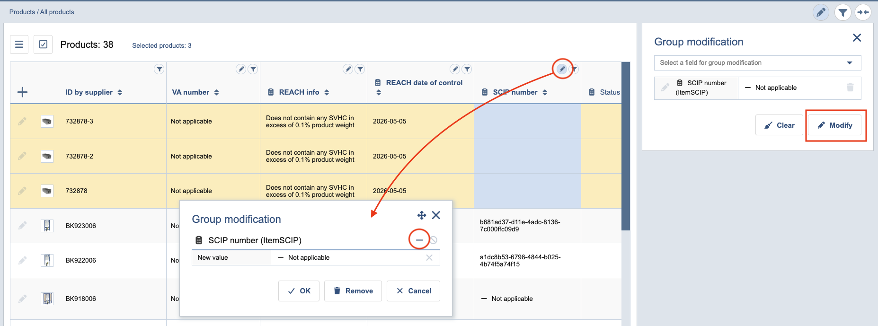878x326 pixels.
Task: Click the move handle of Group modification dialog
Action: pyautogui.click(x=422, y=215)
